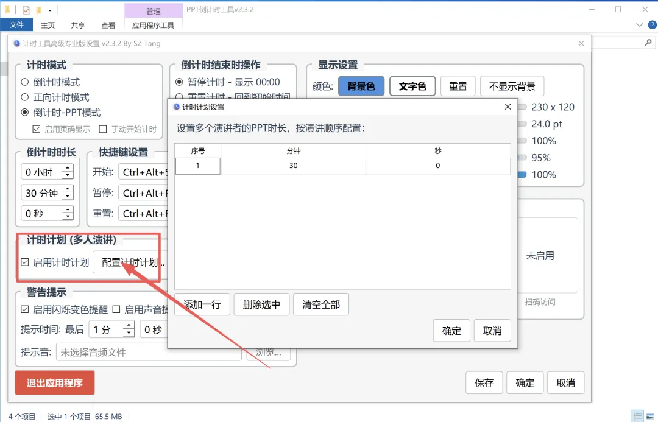The height and width of the screenshot is (422, 658).
Task: Click the Explorer search magnifier icon
Action: 648,43
